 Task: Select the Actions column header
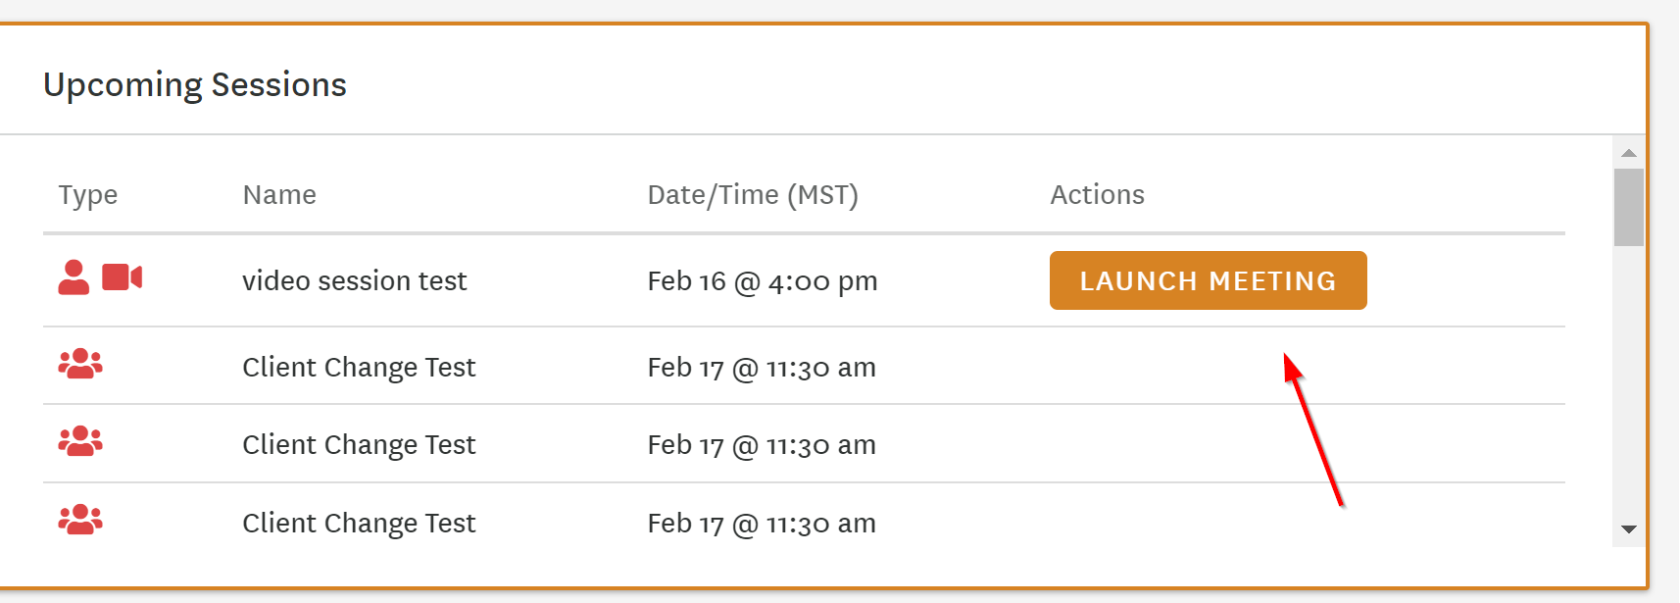[x=1098, y=195]
